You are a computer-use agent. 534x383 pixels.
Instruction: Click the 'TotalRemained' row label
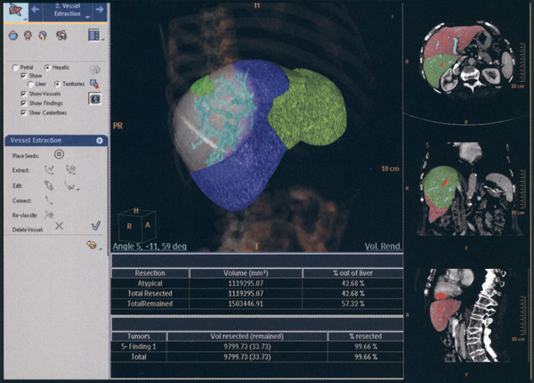pos(150,304)
